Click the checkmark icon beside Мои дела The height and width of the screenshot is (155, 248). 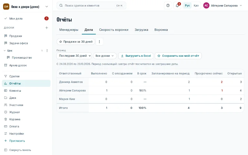coord(6,18)
